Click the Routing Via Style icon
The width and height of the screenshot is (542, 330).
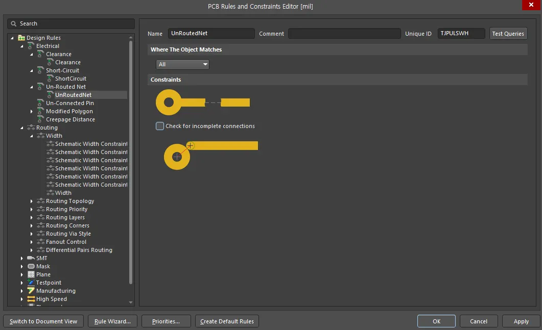(x=41, y=234)
